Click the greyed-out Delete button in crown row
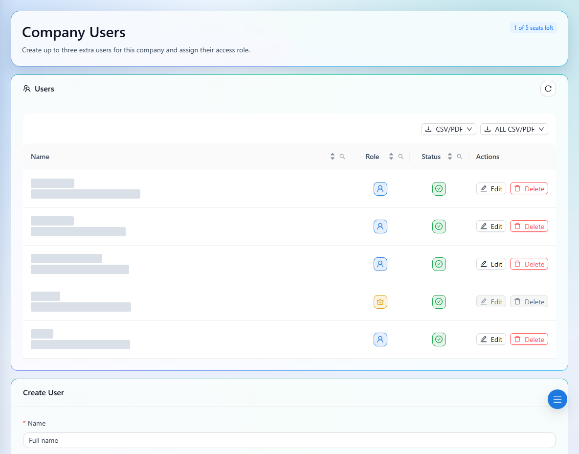The height and width of the screenshot is (454, 579). coord(529,302)
